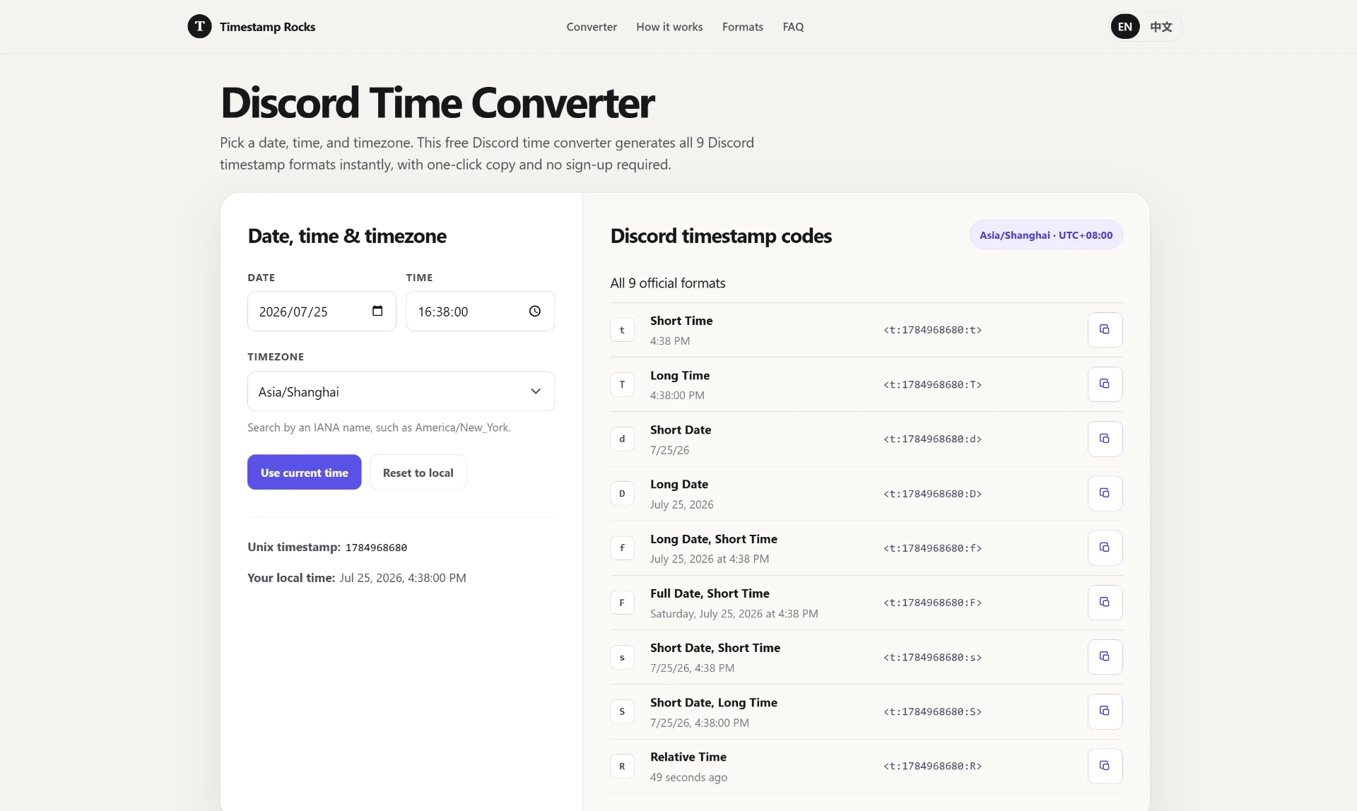Click the Asia/Shanghai UTC+08:00 badge
This screenshot has height=811, width=1357.
(x=1046, y=235)
